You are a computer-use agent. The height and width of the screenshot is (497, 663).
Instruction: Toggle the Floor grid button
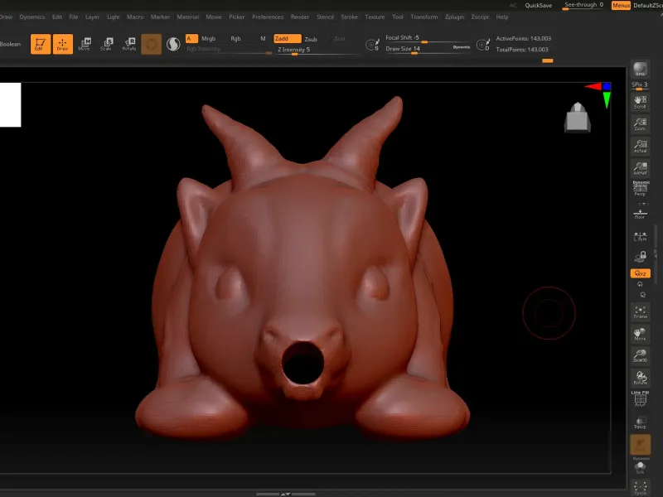click(640, 213)
